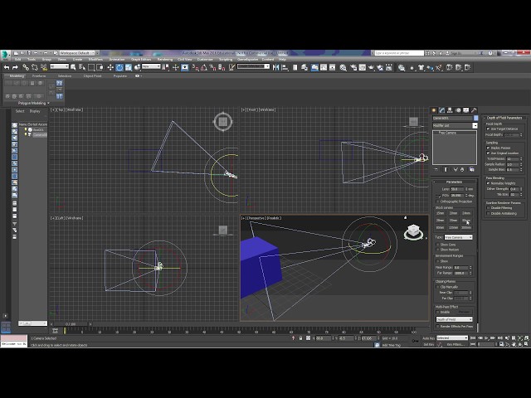Toggle the Angle Snap icon
This screenshot has width=531, height=398.
(204, 68)
